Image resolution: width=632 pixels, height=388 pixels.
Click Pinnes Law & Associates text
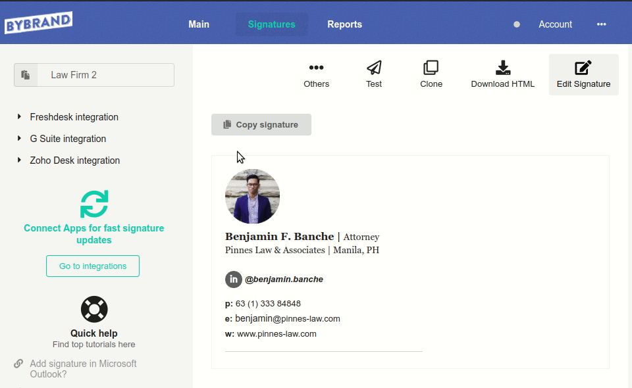click(275, 251)
